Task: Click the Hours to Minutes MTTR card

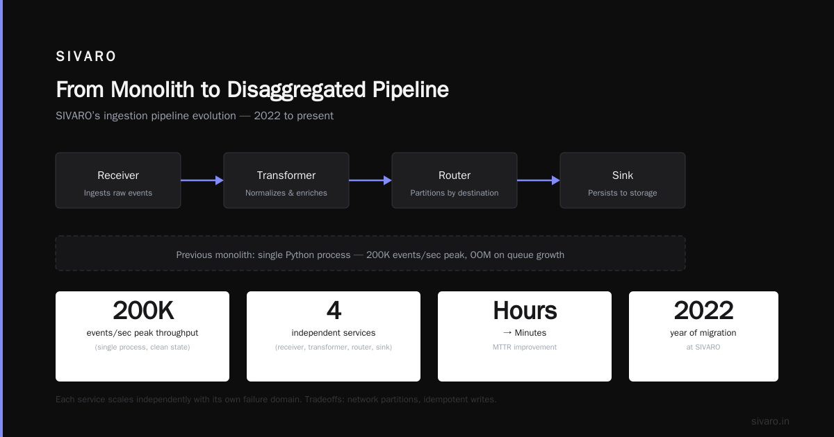Action: pos(525,336)
